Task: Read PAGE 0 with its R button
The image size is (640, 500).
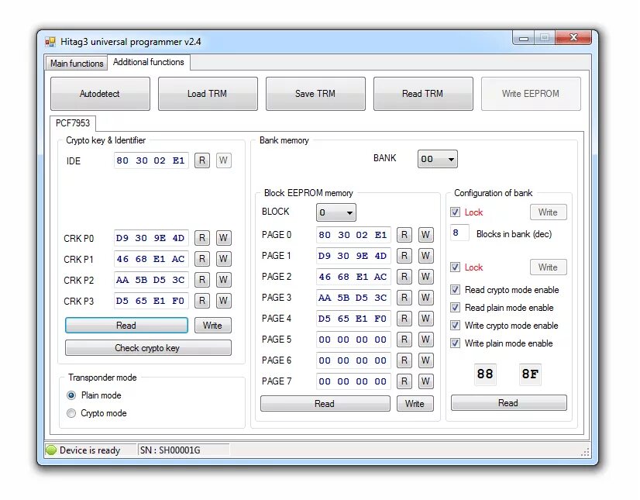Action: click(404, 235)
